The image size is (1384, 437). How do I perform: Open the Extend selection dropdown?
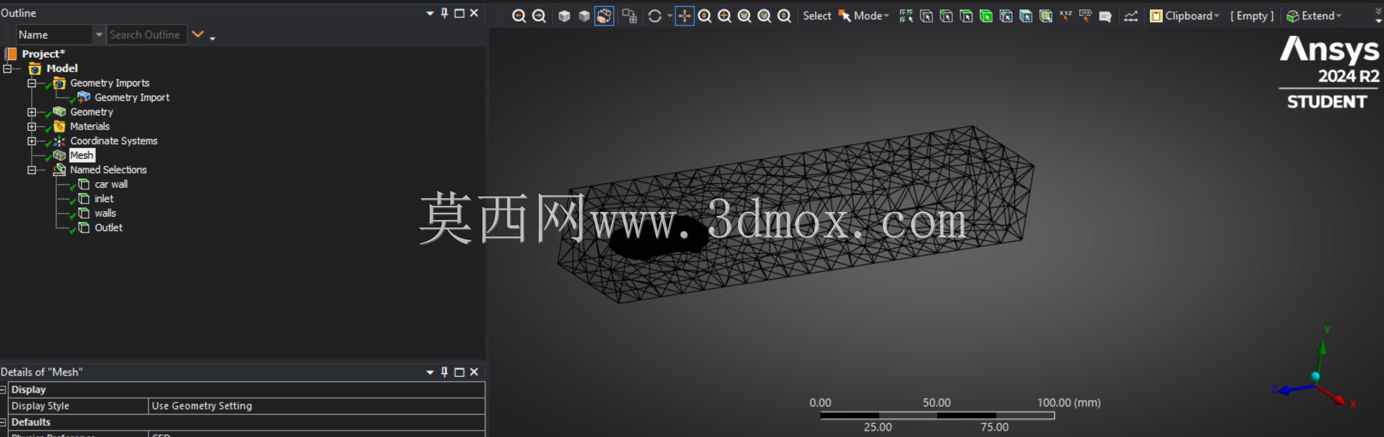[x=1314, y=16]
